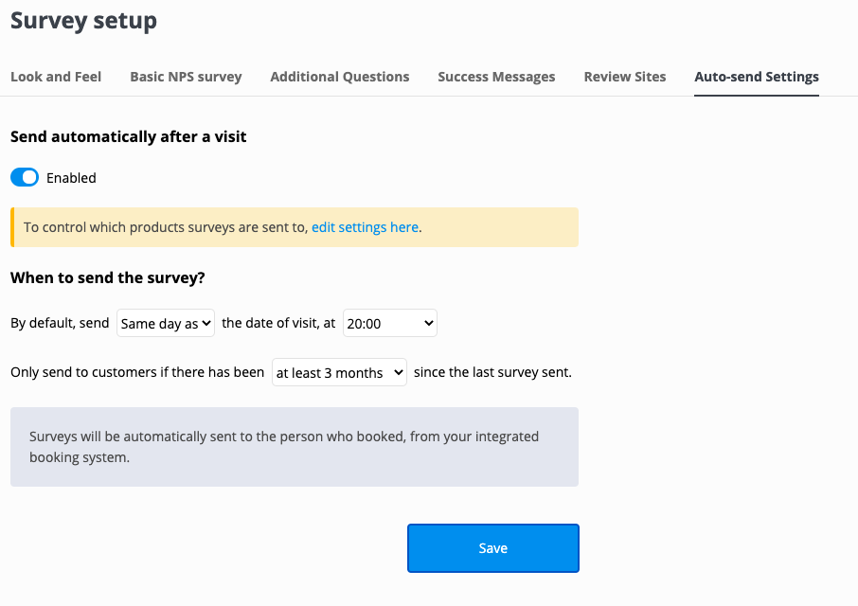Click the Auto-send Settings tab

coord(757,77)
